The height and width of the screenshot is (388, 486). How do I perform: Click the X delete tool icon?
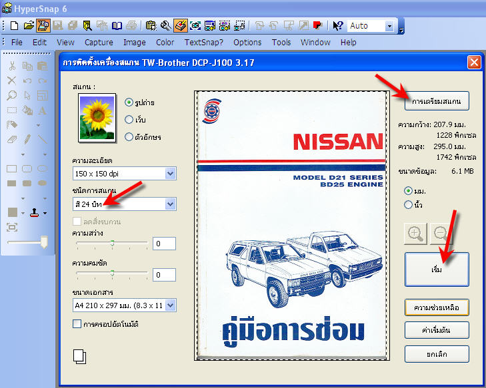click(x=11, y=81)
